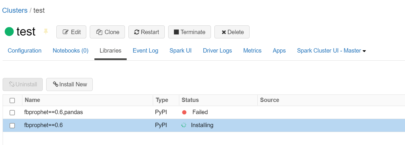
Task: Open the Clusters breadcrumb link
Action: (15, 10)
